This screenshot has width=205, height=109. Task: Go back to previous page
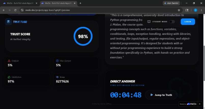pyautogui.click(x=4, y=10)
